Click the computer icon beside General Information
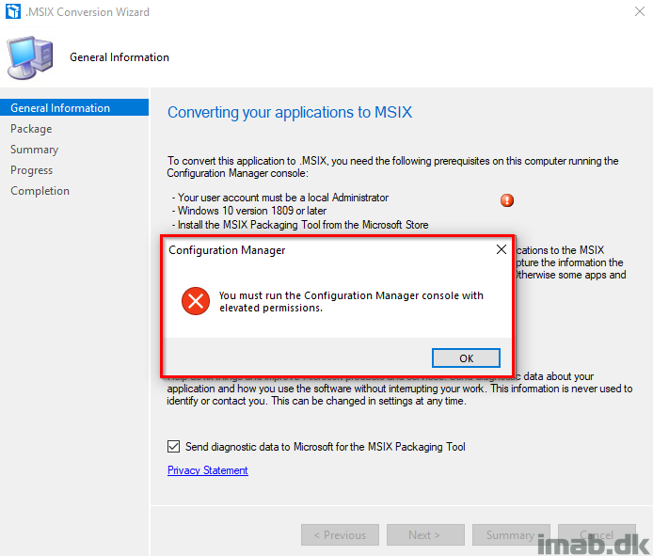The image size is (653, 556). 30,57
